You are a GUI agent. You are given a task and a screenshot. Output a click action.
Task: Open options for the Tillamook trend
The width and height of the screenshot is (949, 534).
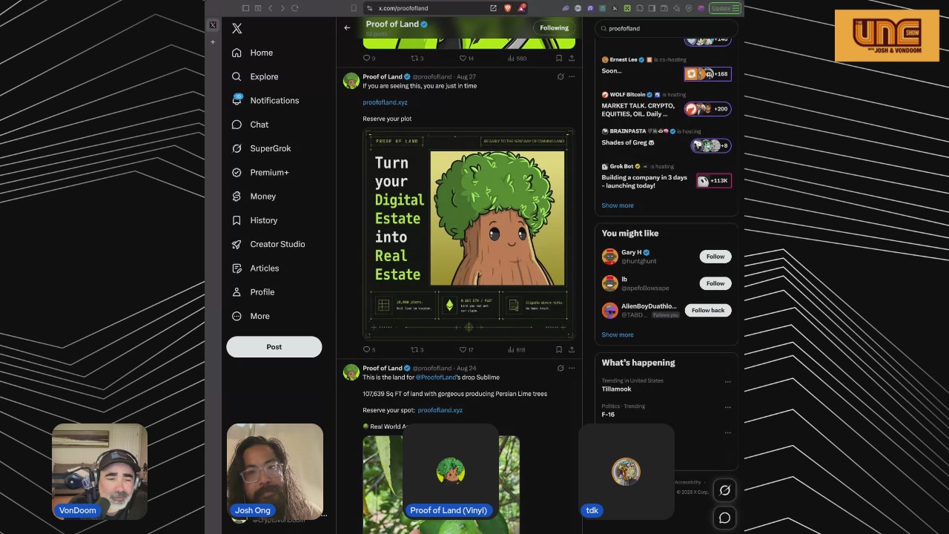[727, 382]
